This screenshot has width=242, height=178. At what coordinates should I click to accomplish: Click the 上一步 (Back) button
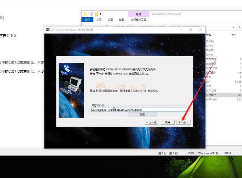(151, 122)
